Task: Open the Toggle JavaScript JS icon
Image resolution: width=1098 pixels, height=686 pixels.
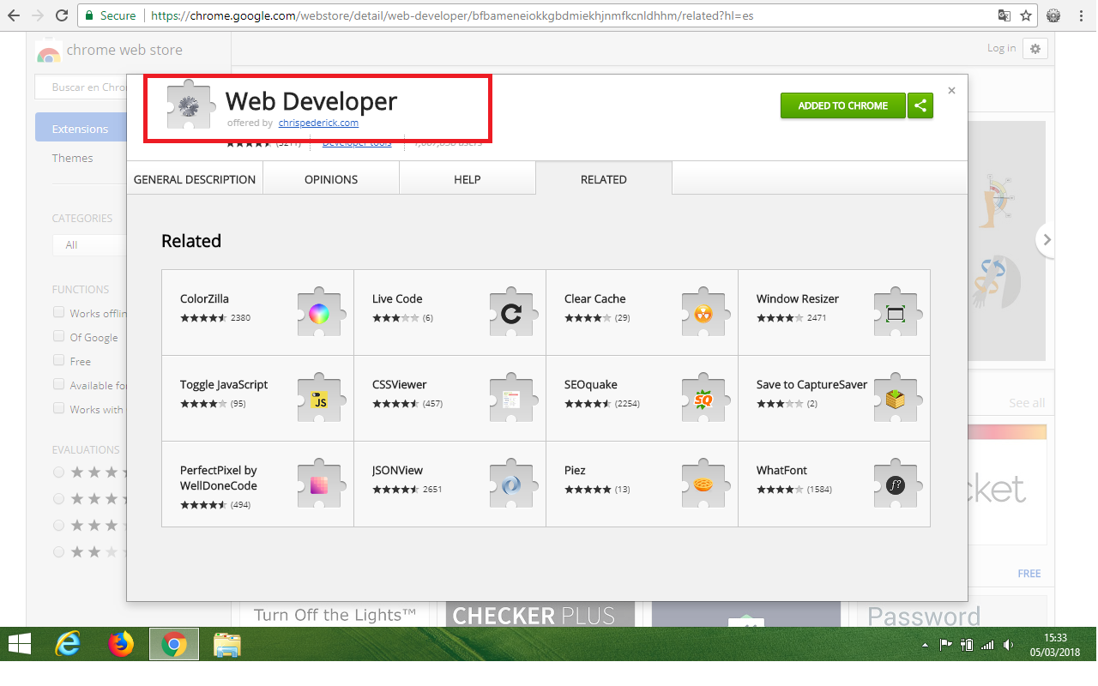Action: (x=319, y=400)
